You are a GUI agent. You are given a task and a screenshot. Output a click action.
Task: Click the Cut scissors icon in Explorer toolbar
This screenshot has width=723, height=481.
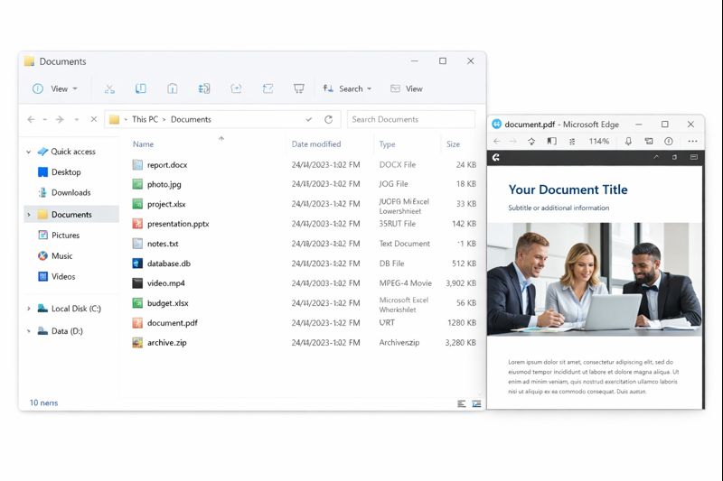(x=109, y=88)
